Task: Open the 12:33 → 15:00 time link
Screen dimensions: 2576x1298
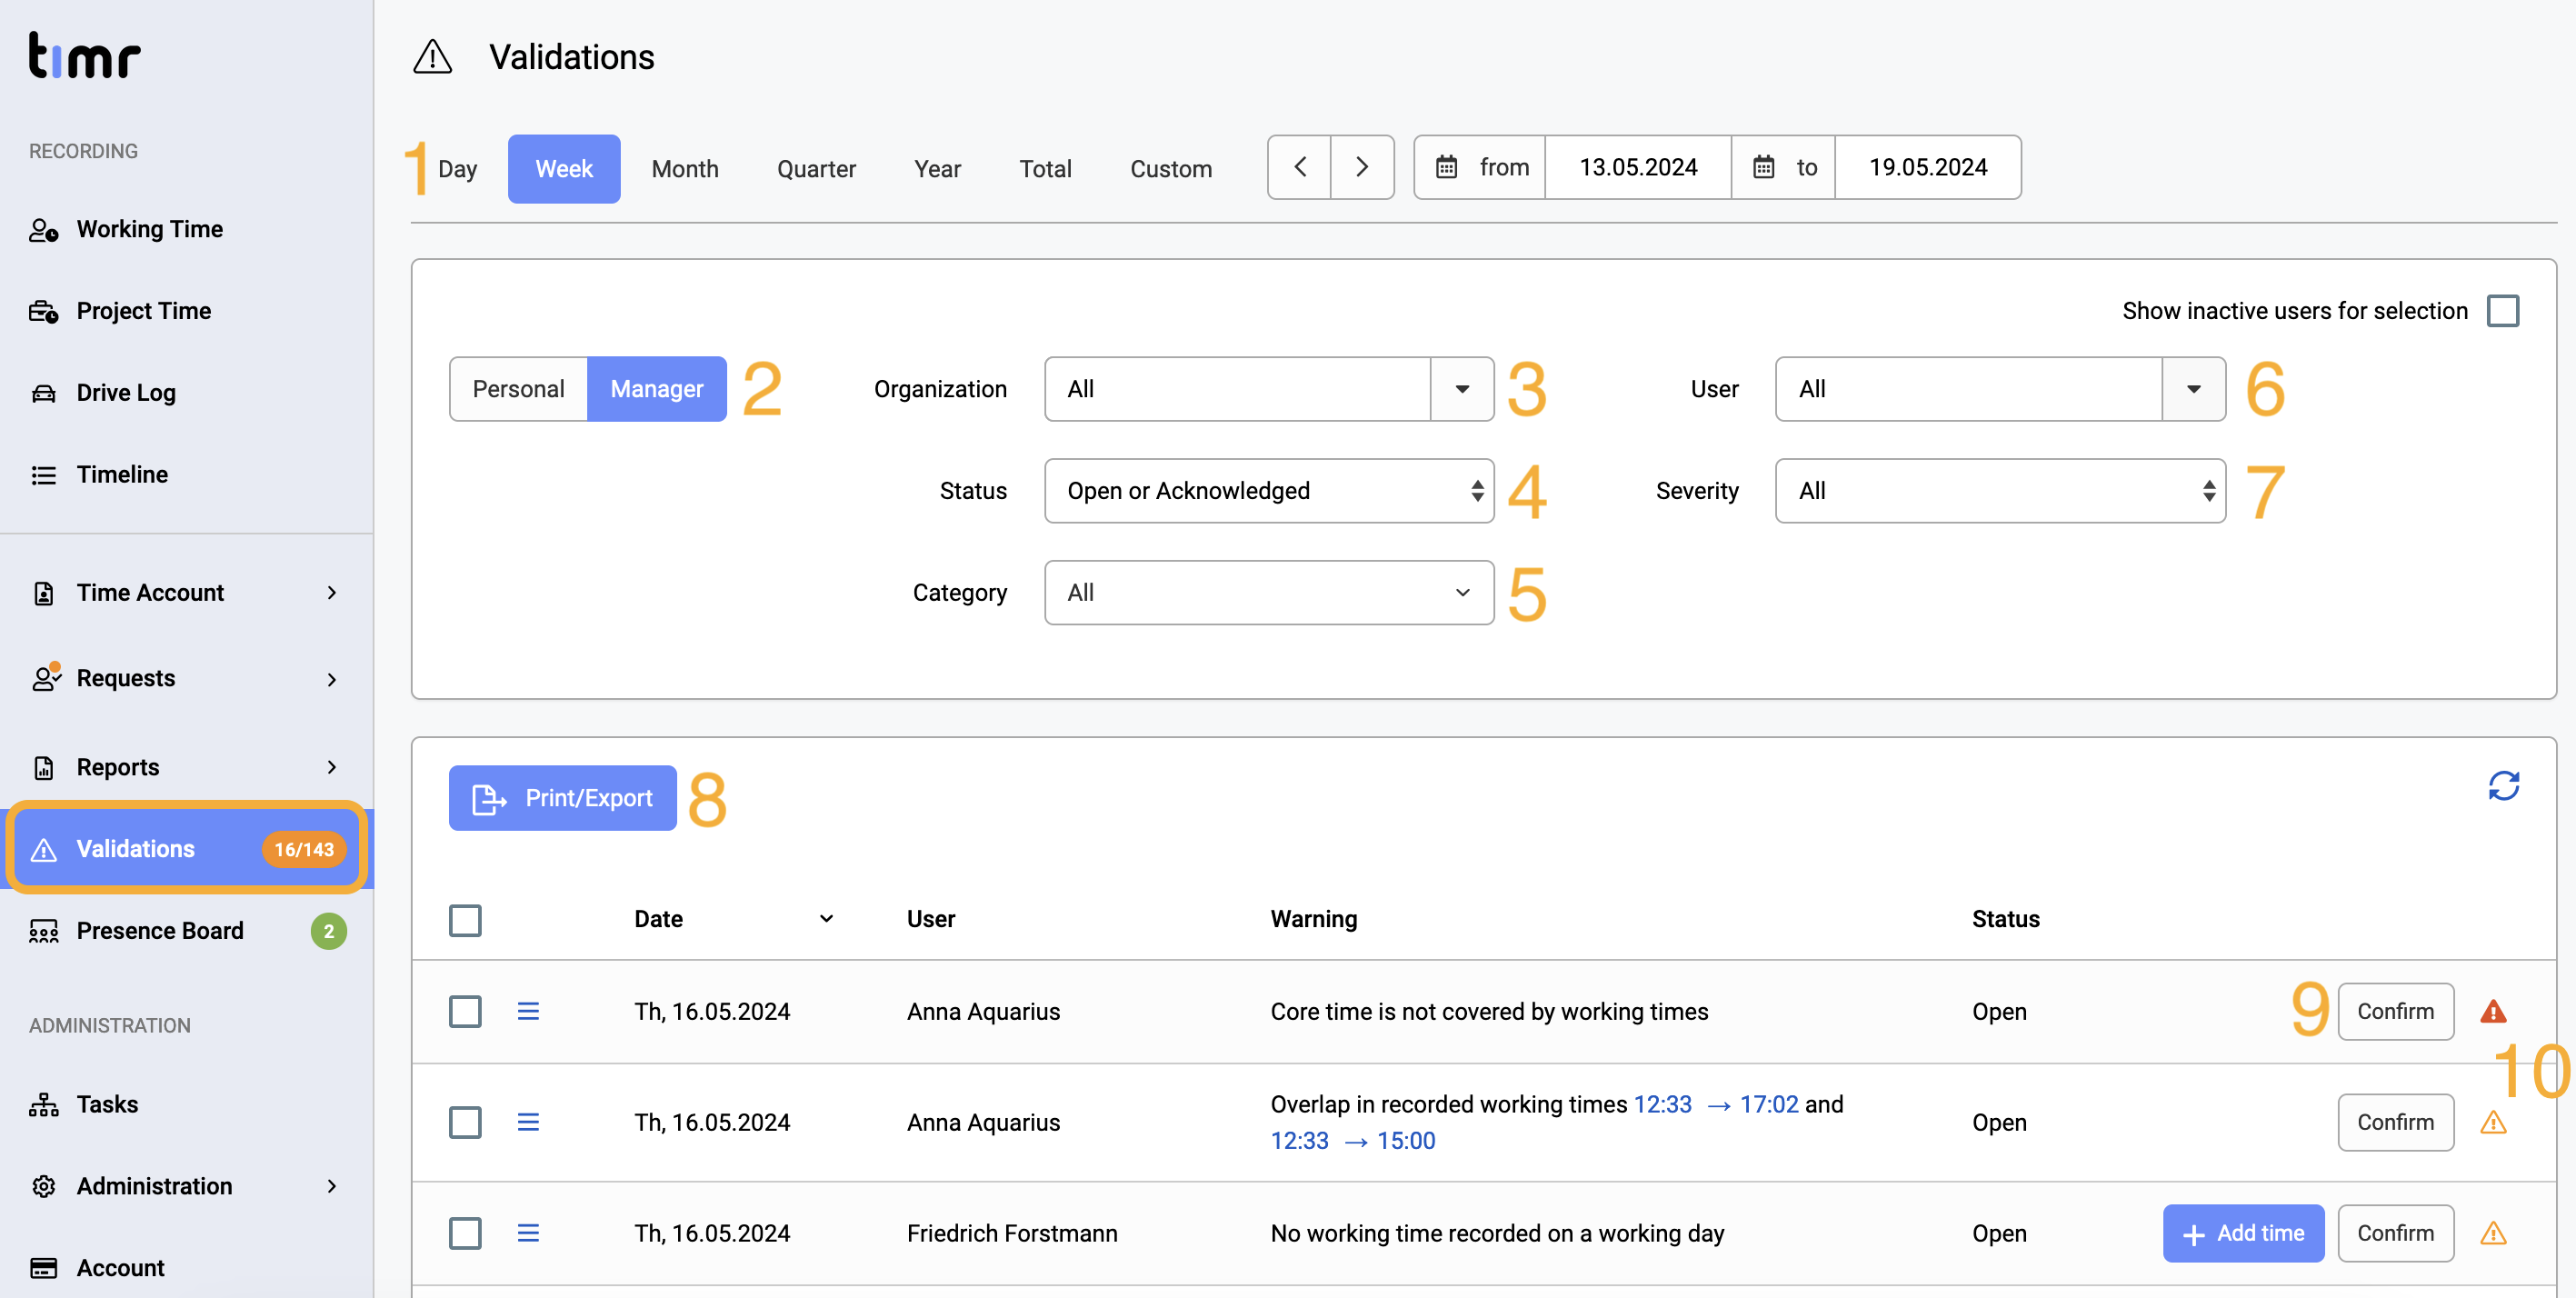Action: click(x=1352, y=1141)
